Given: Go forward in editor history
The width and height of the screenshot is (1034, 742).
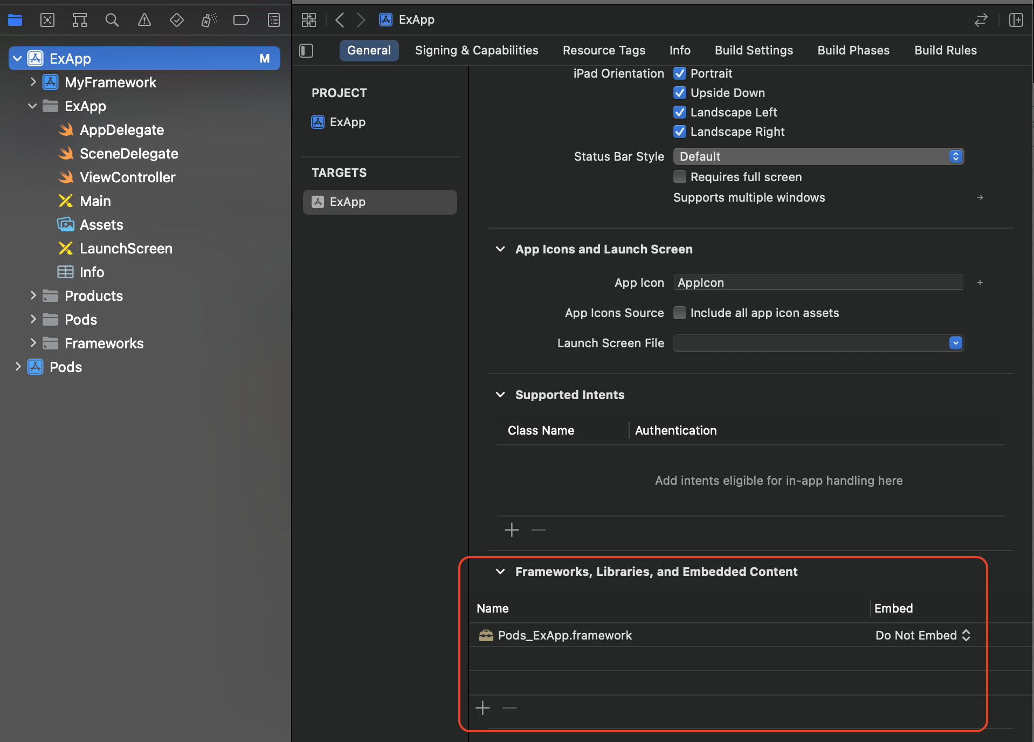Looking at the screenshot, I should (x=361, y=20).
